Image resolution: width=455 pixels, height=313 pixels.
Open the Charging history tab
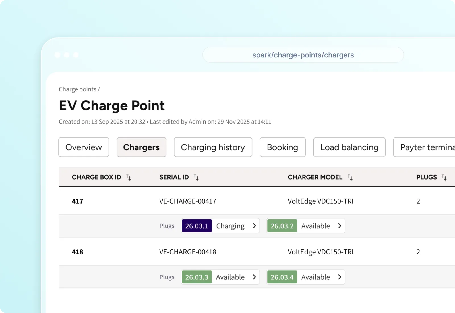click(x=213, y=147)
